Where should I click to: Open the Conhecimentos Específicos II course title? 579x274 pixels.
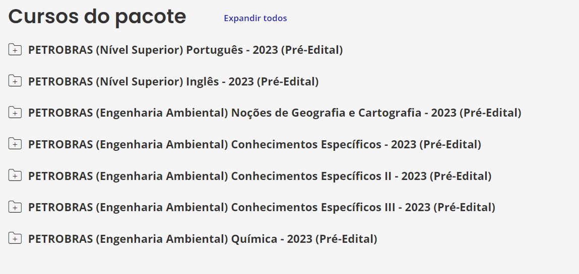tap(260, 176)
